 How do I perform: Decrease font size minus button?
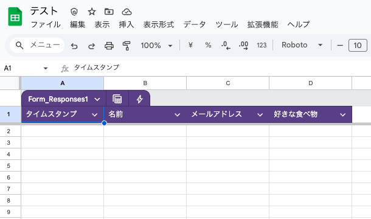340,45
